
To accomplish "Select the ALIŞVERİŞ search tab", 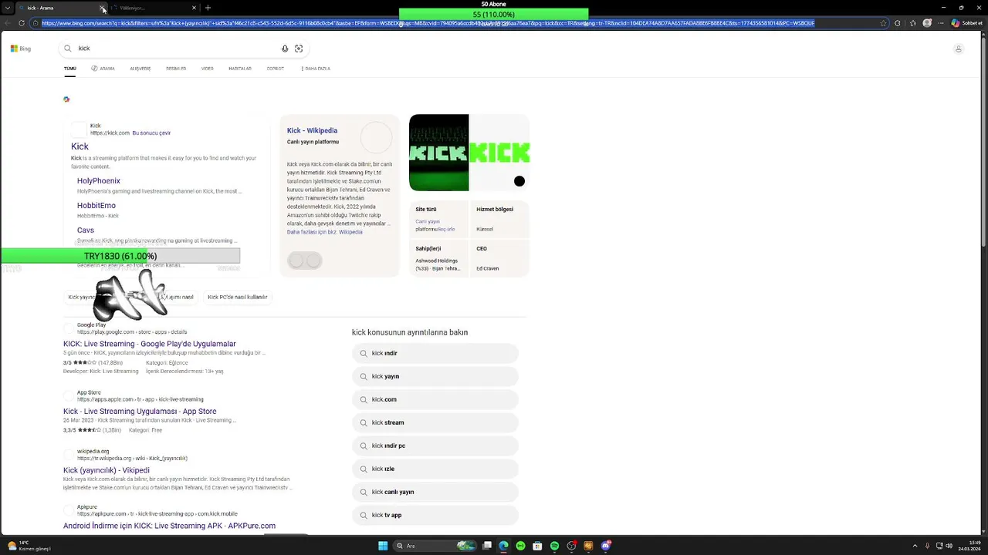I will [x=140, y=69].
